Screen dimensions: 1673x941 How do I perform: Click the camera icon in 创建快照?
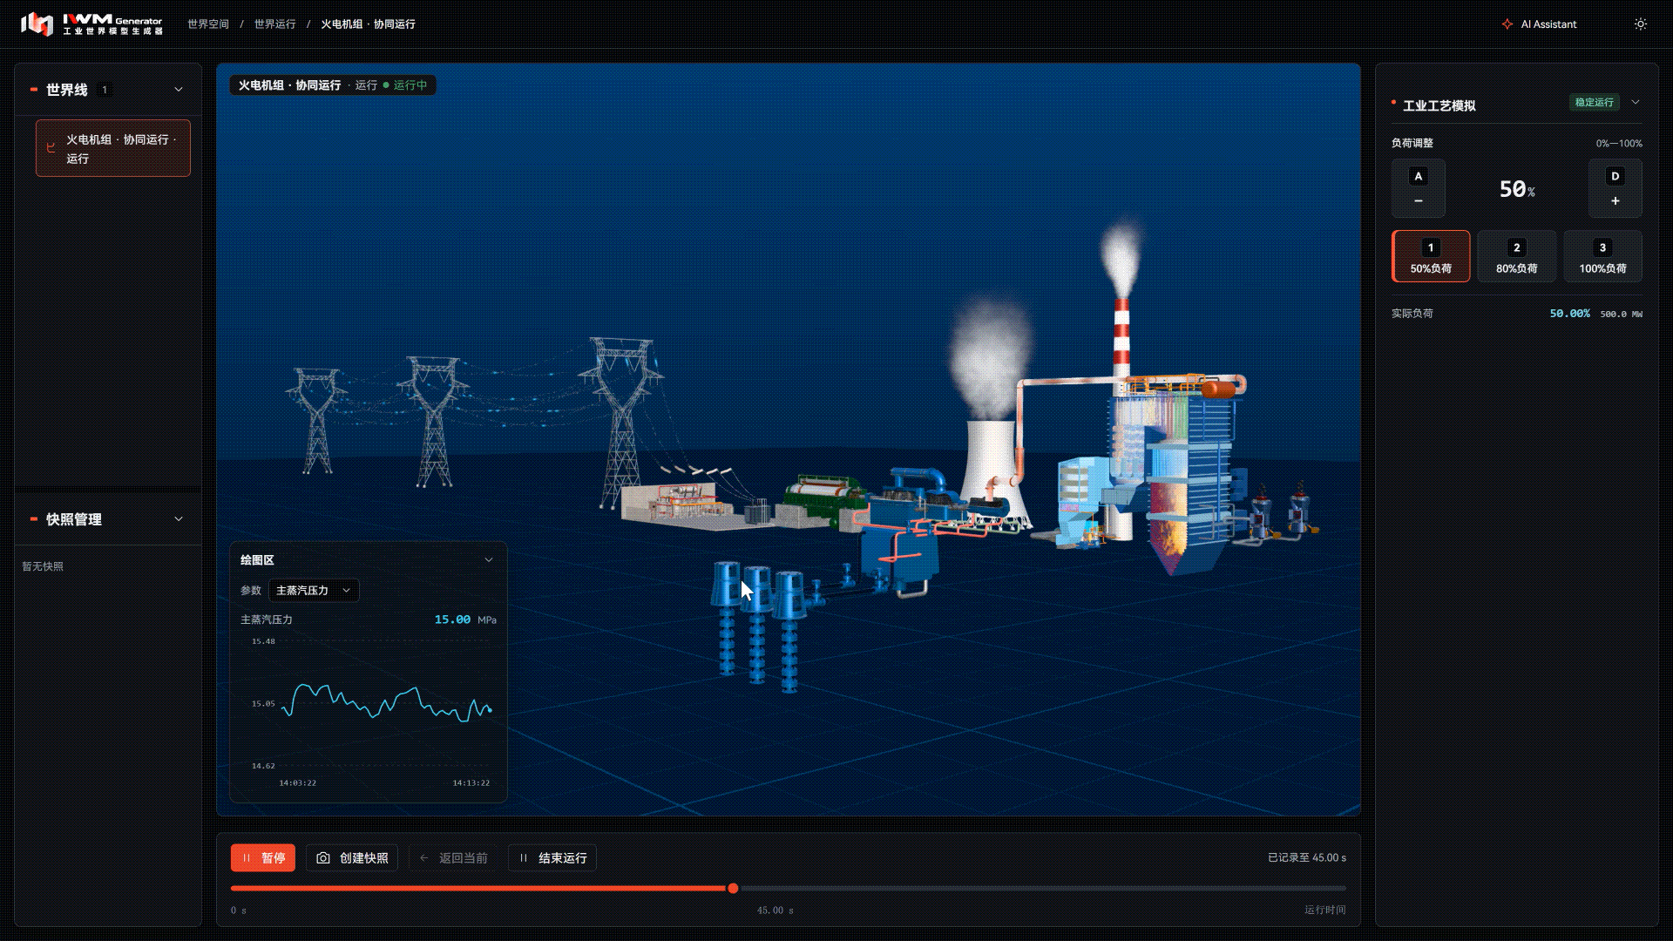pyautogui.click(x=323, y=858)
